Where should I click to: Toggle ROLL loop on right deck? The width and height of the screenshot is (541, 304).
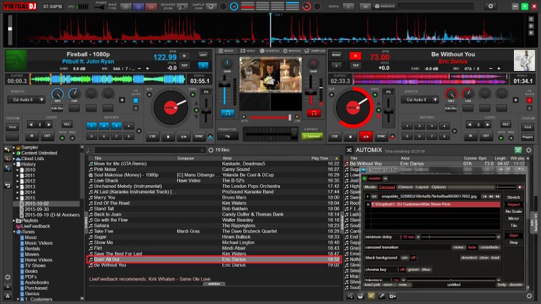[511, 138]
